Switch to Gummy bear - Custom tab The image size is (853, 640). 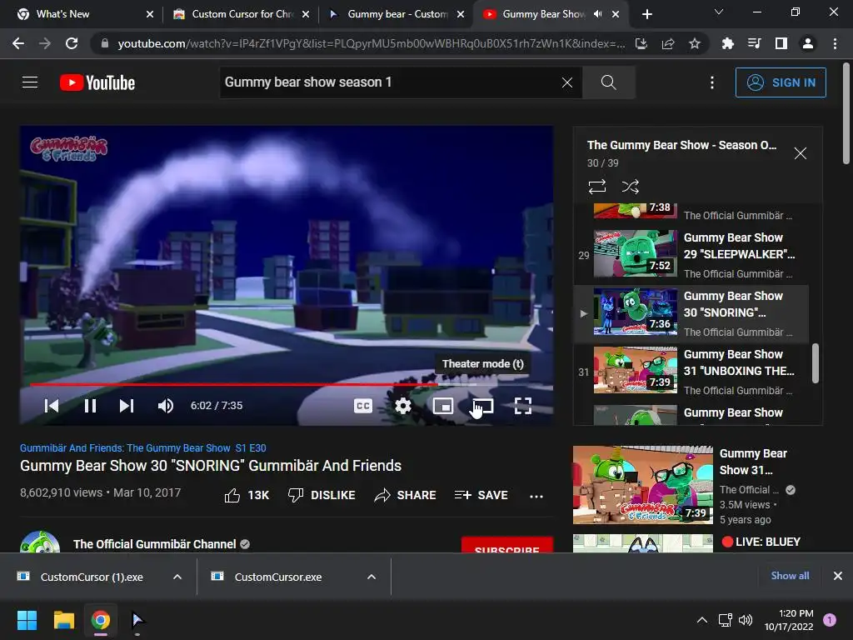(397, 14)
